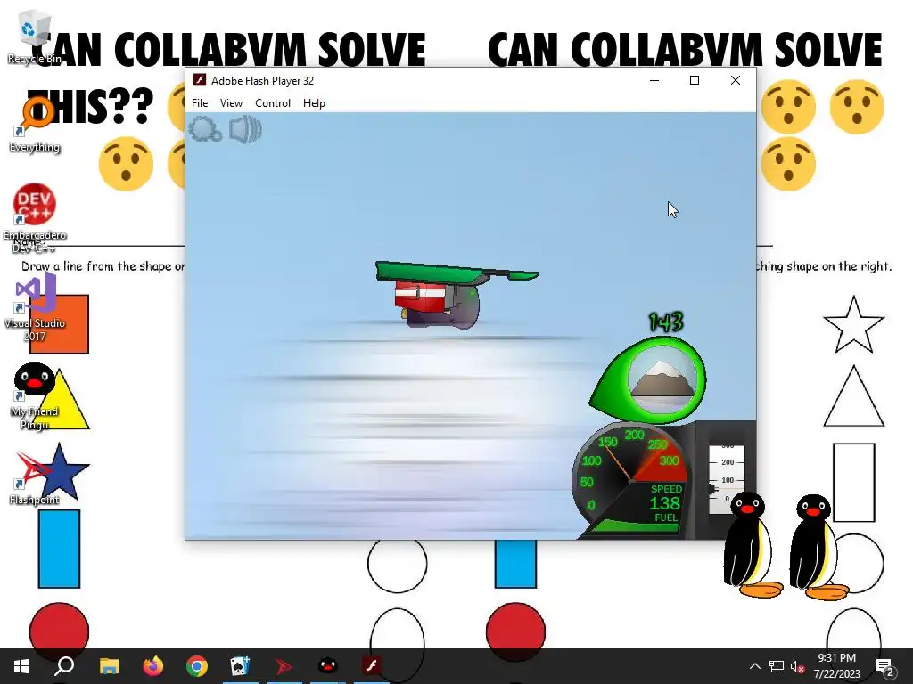Open the notification center icon

point(885,666)
